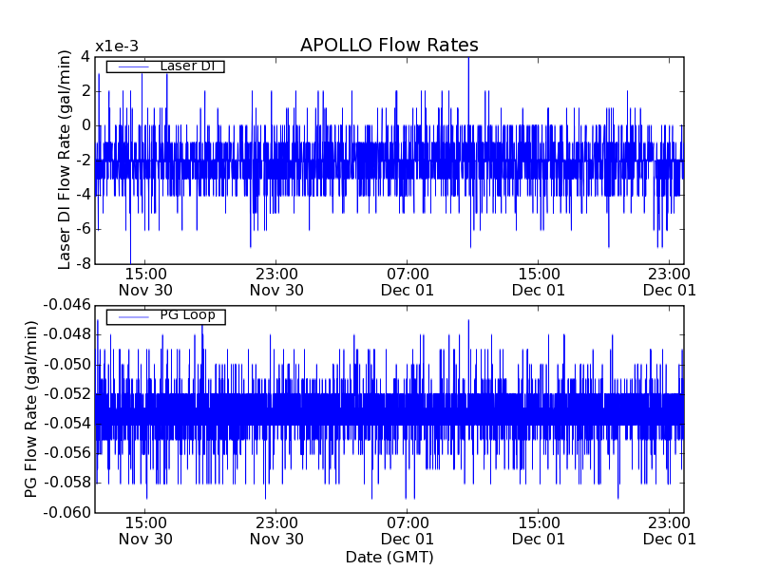Click the blue line sample in PG Loop legend
This screenshot has width=760, height=570.
[131, 316]
